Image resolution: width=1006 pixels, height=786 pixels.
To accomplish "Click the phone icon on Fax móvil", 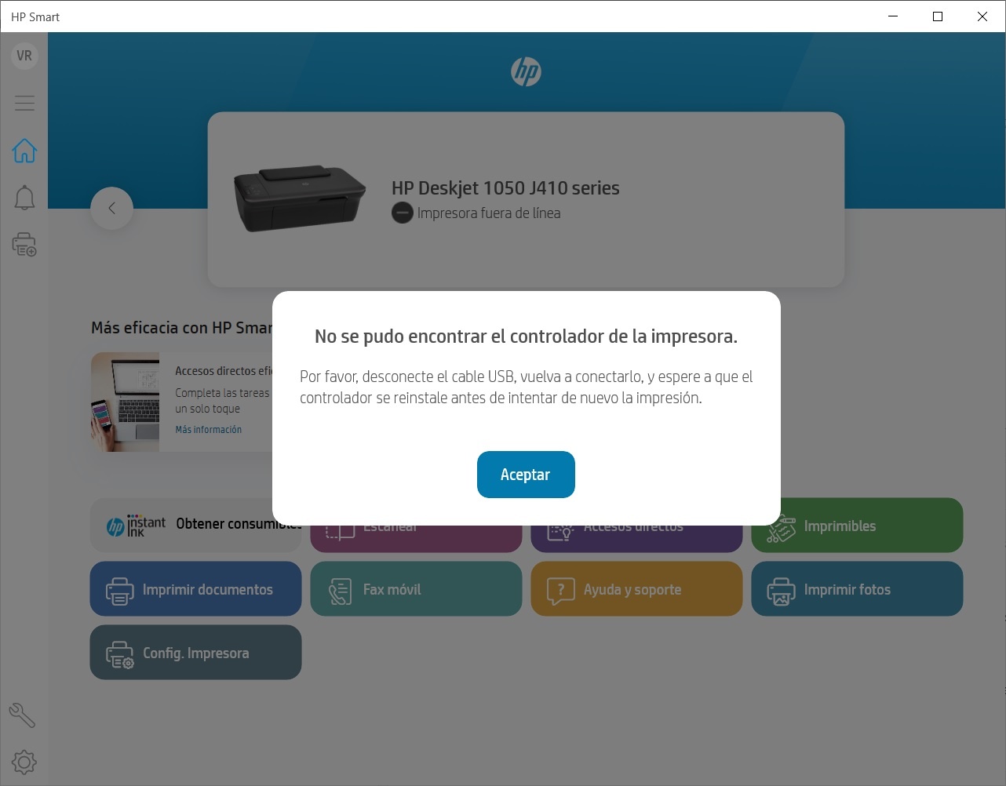I will pyautogui.click(x=340, y=591).
